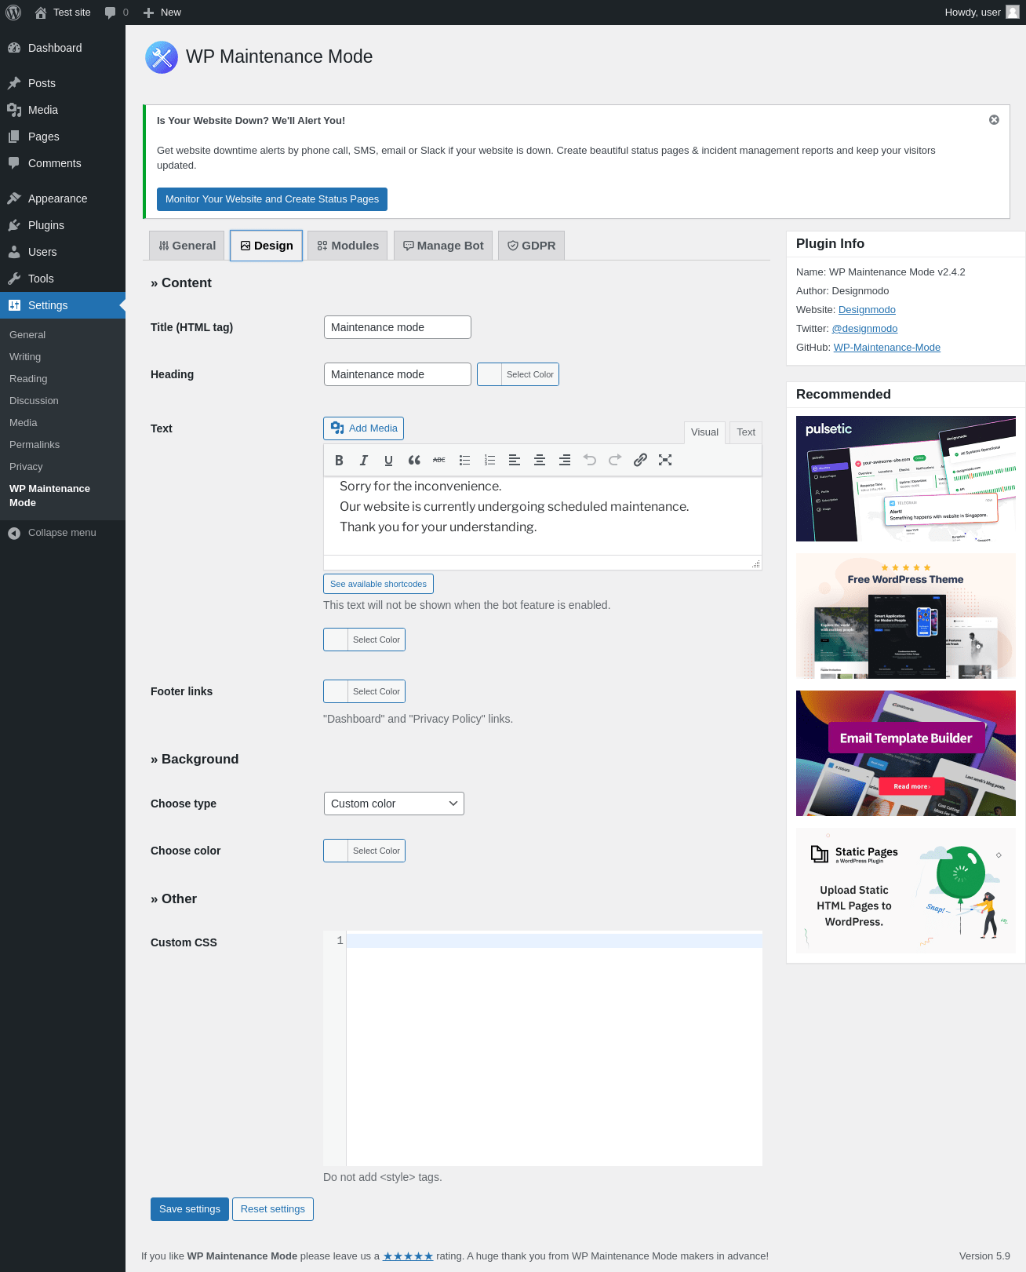Open the Manage Bot tab
Screen dimensions: 1026x1272
click(x=443, y=246)
